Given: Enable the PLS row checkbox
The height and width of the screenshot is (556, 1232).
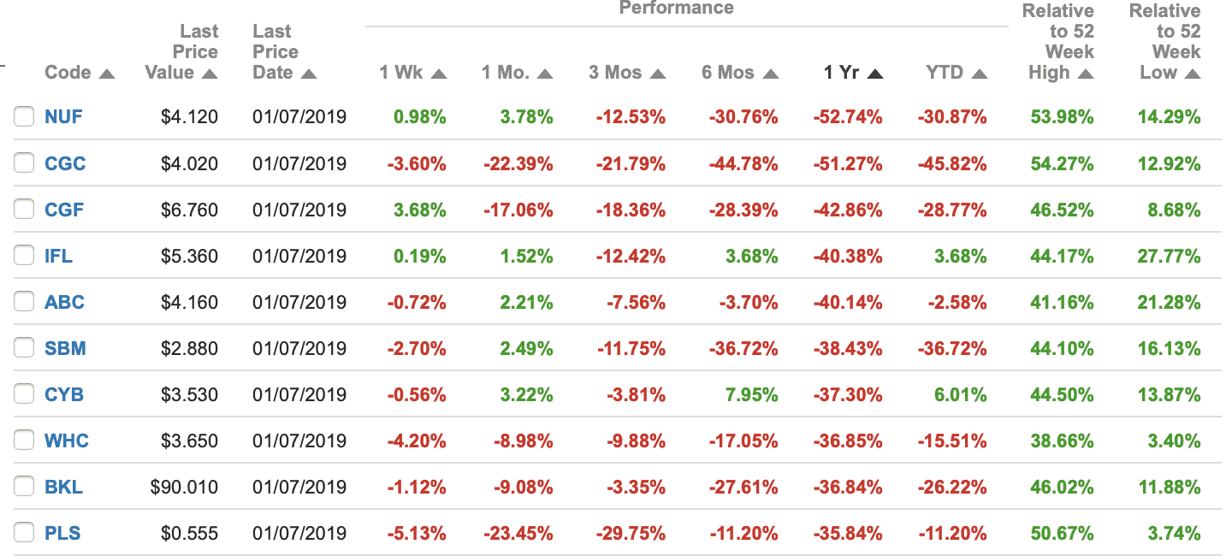Looking at the screenshot, I should 24,533.
